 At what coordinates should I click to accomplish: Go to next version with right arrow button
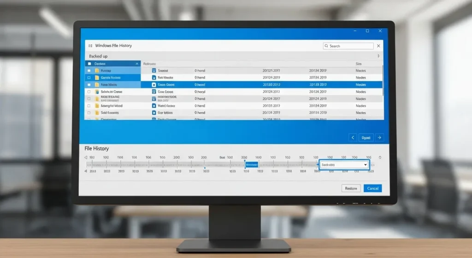(380, 138)
